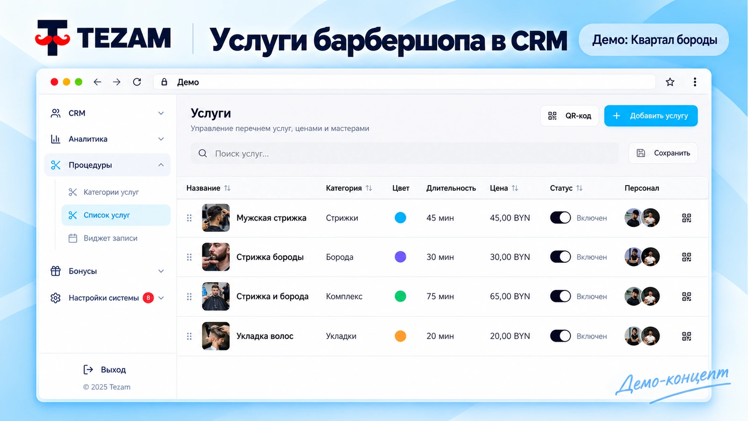This screenshot has height=421, width=748.
Task: Select the Список услуг menu item
Action: (116, 215)
